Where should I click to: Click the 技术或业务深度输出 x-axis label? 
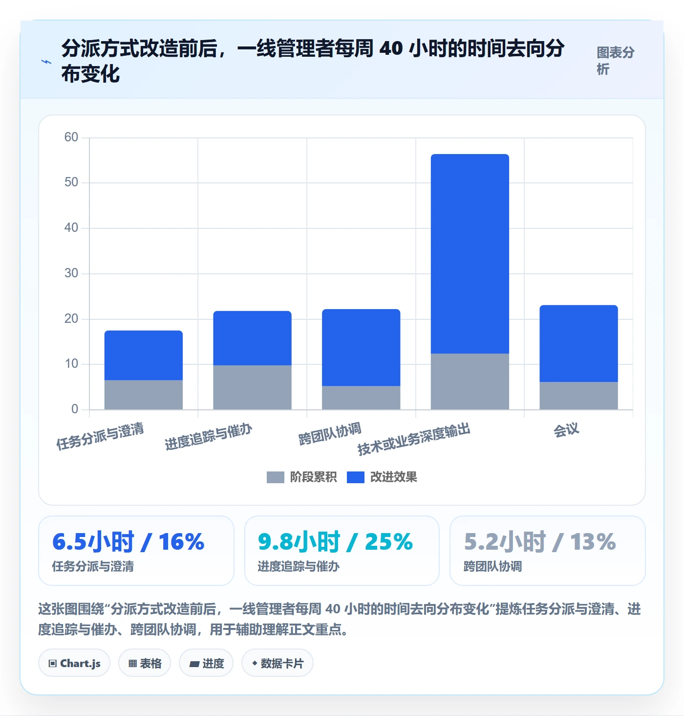pyautogui.click(x=414, y=439)
